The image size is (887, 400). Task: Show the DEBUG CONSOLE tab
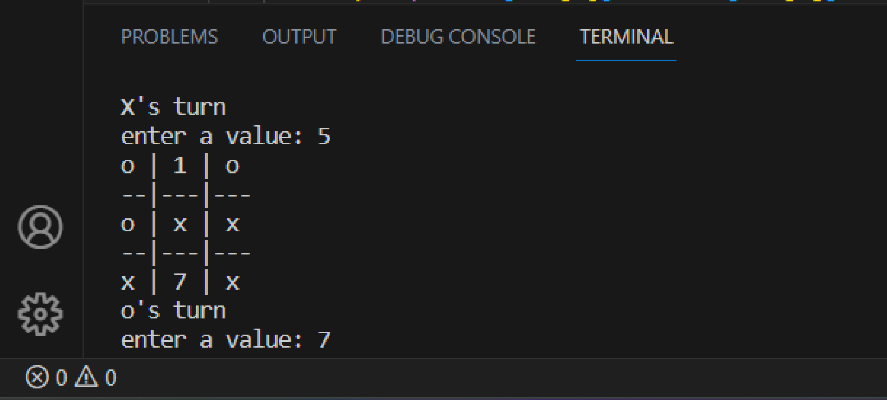coord(458,37)
